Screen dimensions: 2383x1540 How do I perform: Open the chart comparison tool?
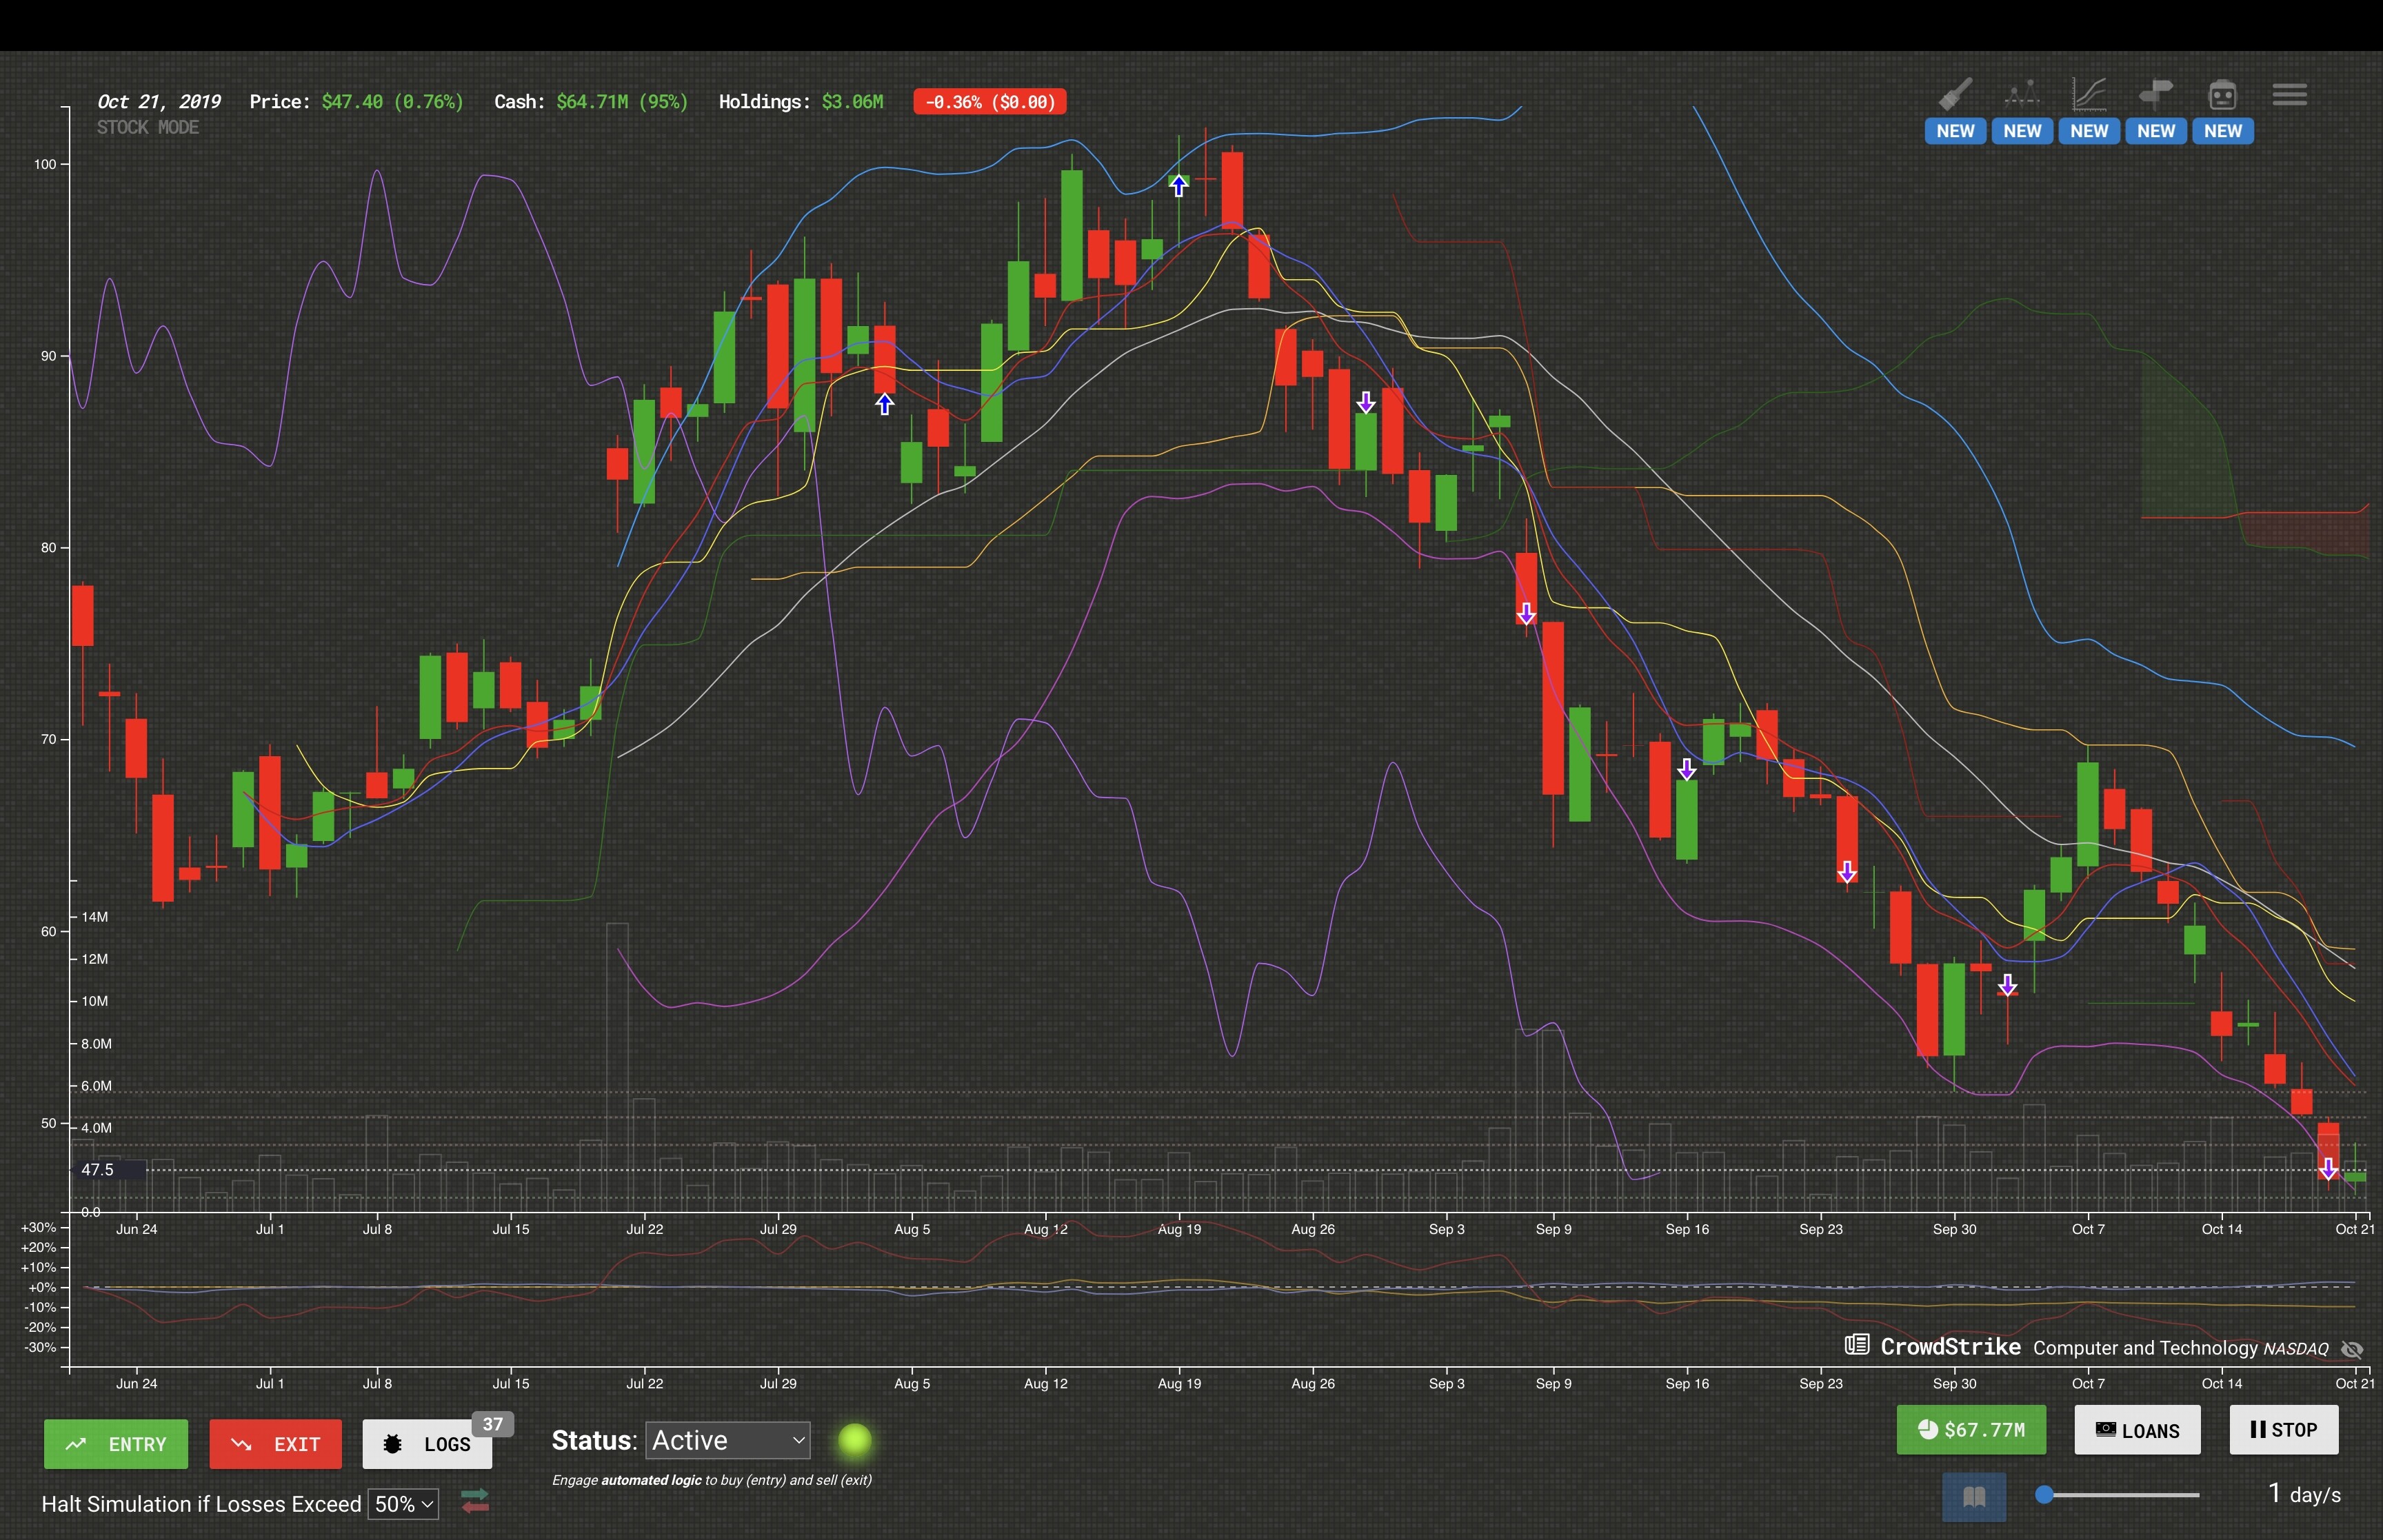point(2089,94)
